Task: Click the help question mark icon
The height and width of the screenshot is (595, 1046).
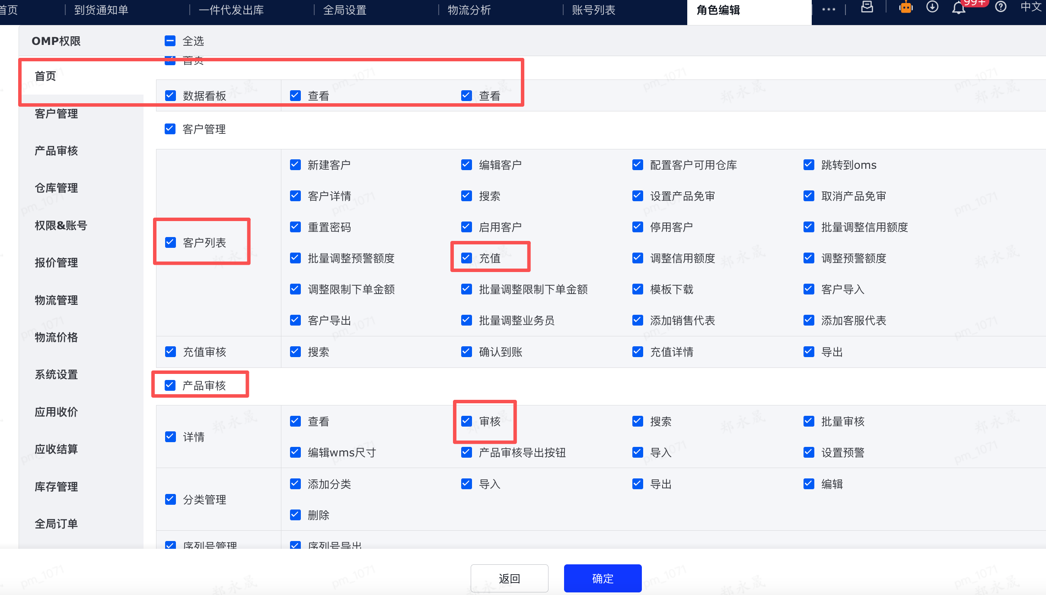Action: [x=1001, y=7]
